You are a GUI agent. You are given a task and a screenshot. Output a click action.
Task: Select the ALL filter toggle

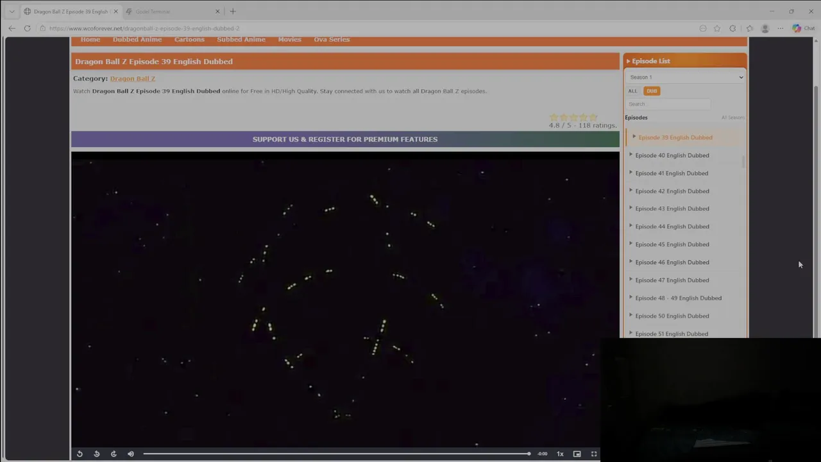click(633, 91)
